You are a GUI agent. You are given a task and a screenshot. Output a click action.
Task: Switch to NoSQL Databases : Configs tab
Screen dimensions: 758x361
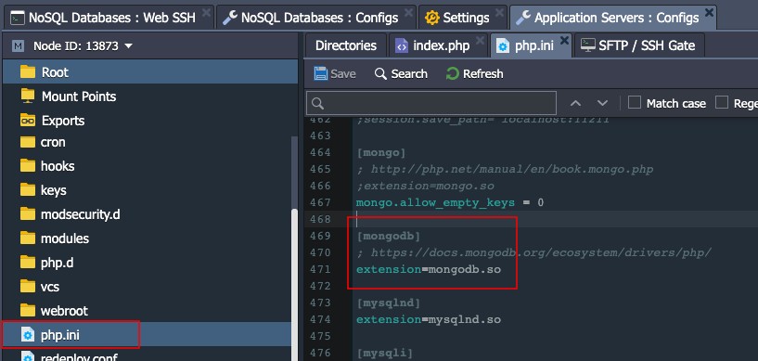coord(315,18)
